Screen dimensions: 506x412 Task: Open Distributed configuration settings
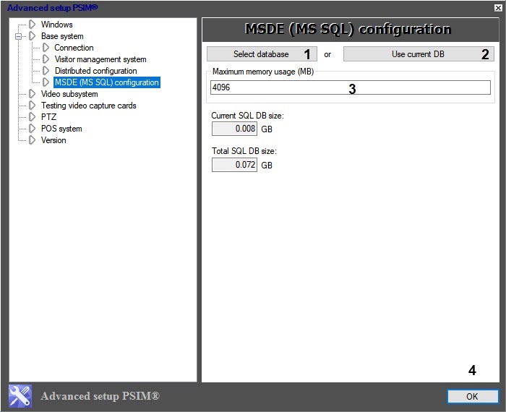[x=96, y=71]
